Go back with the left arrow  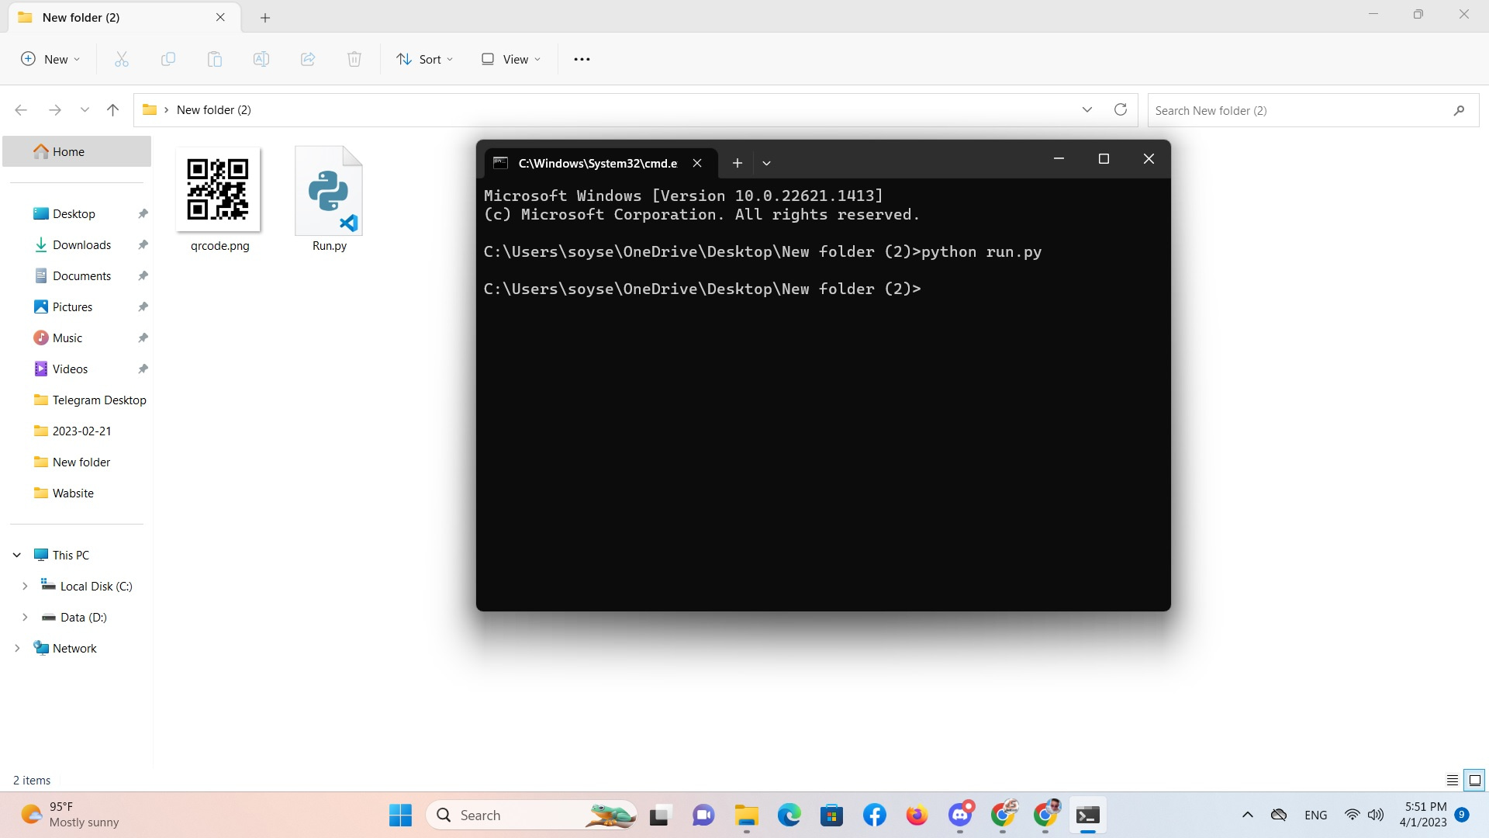(x=21, y=110)
